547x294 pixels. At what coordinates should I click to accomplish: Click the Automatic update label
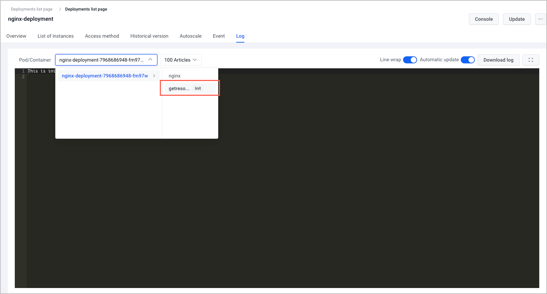pos(439,60)
